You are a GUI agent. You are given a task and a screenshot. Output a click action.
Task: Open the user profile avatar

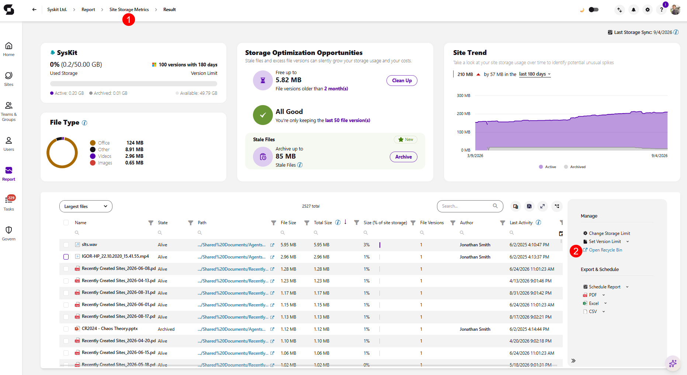click(x=675, y=10)
